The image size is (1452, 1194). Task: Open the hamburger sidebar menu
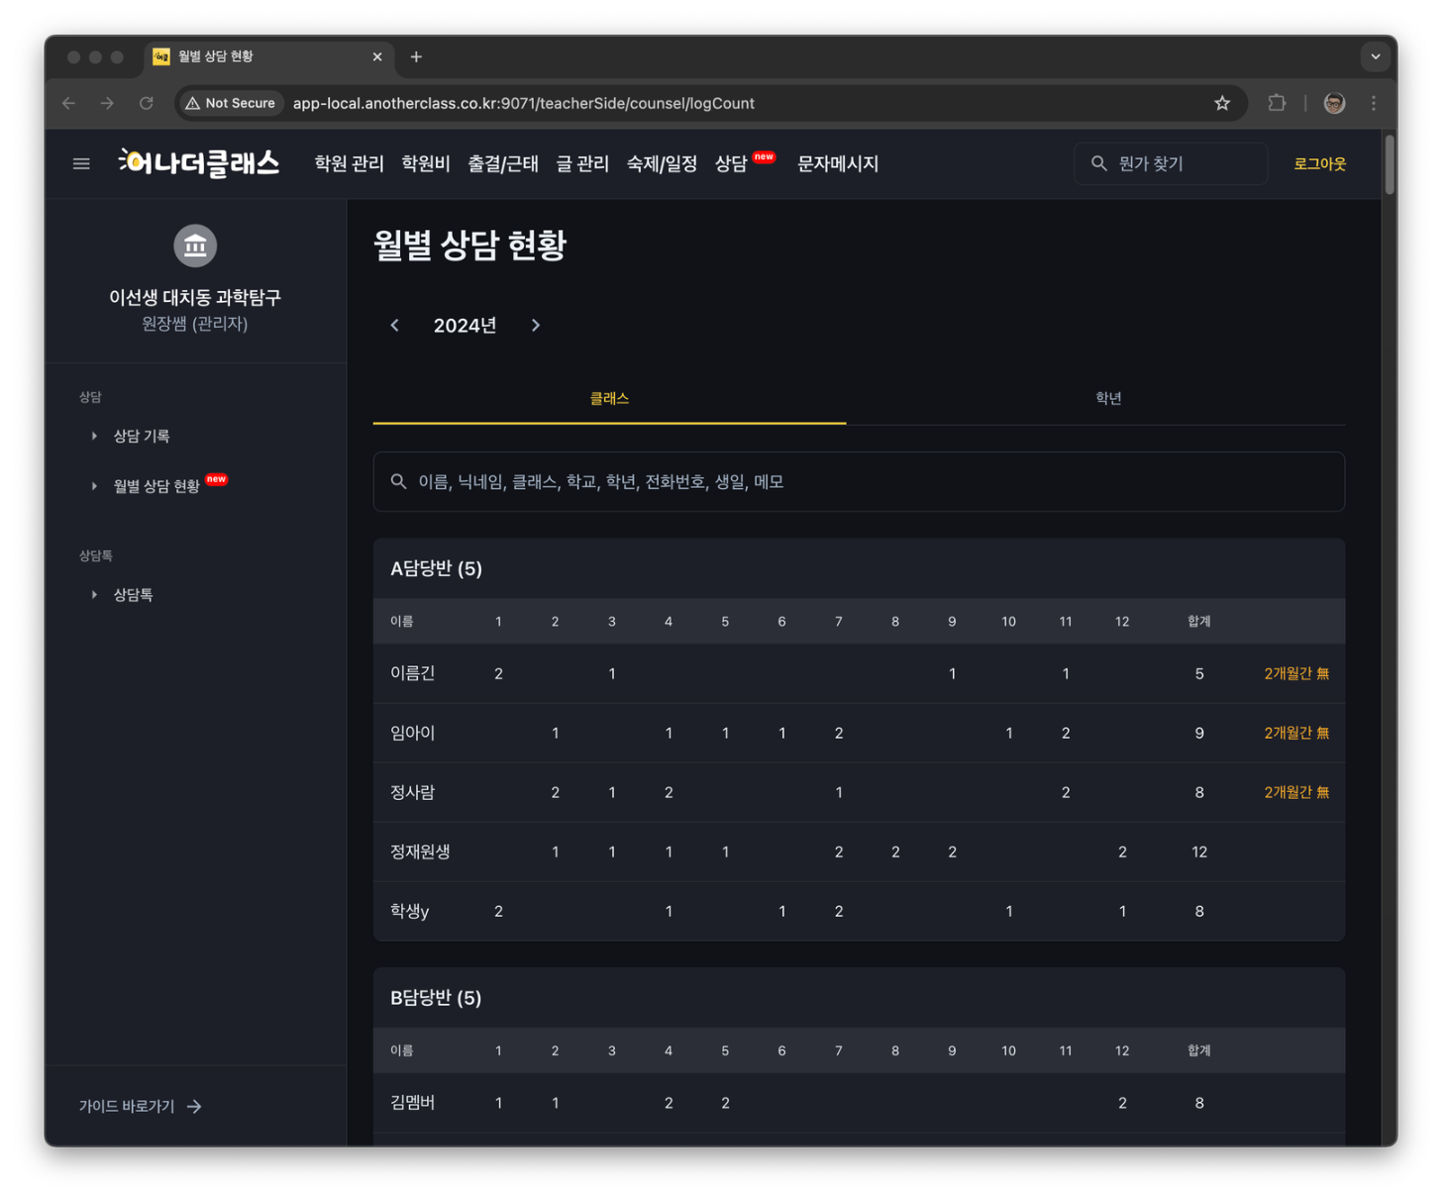coord(81,163)
